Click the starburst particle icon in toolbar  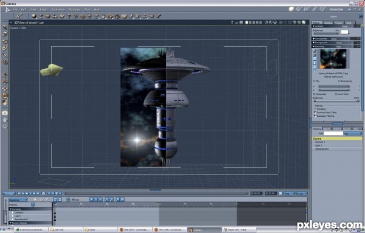[75, 16]
